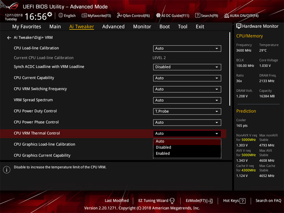284x213 pixels.
Task: Click the 1.343 V AVX voltage value
Action: [x=242, y=161]
